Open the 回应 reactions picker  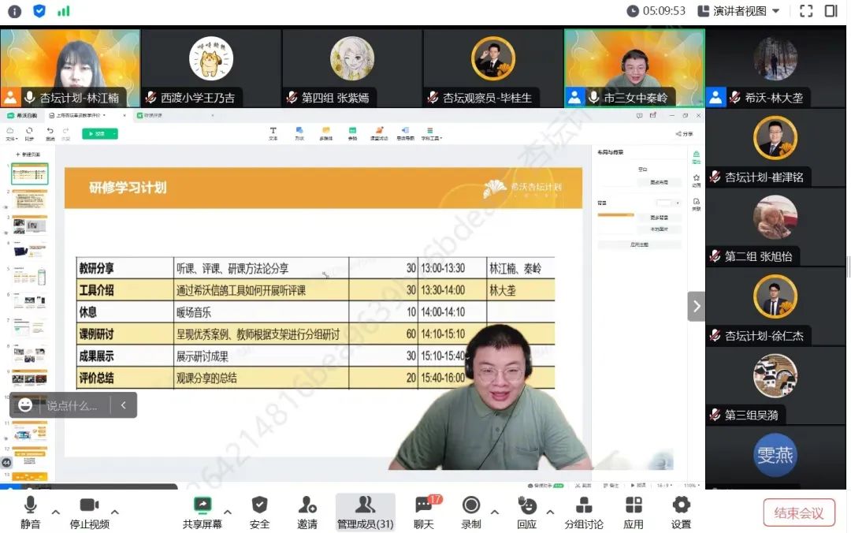coord(526,512)
